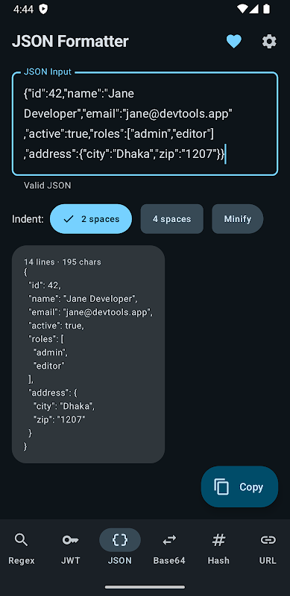290x596 pixels.
Task: Switch to the Hash tab label
Action: point(218,560)
